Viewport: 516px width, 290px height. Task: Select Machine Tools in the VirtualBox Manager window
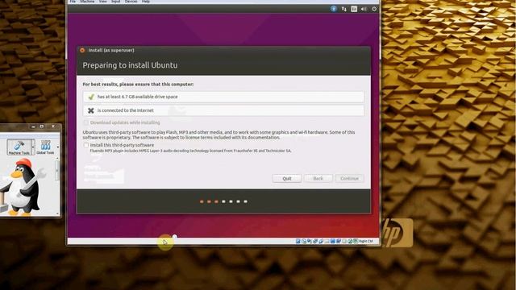pyautogui.click(x=19, y=147)
